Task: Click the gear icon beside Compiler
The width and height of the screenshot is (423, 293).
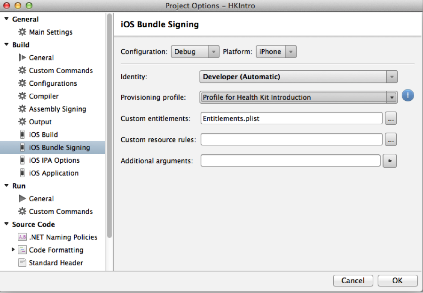Action: [x=22, y=96]
